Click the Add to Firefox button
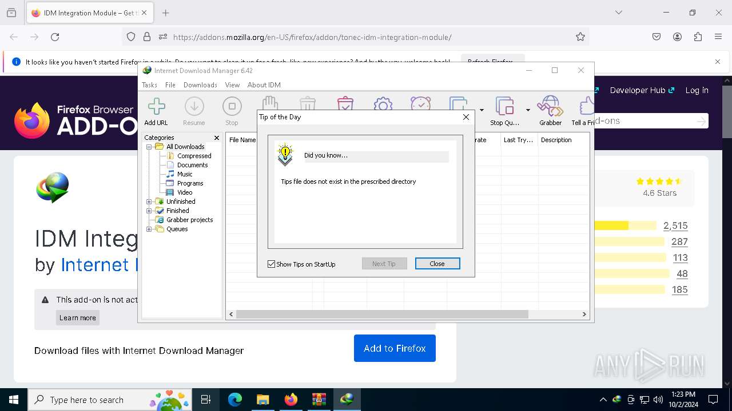Viewport: 732px width, 411px height. [x=395, y=348]
